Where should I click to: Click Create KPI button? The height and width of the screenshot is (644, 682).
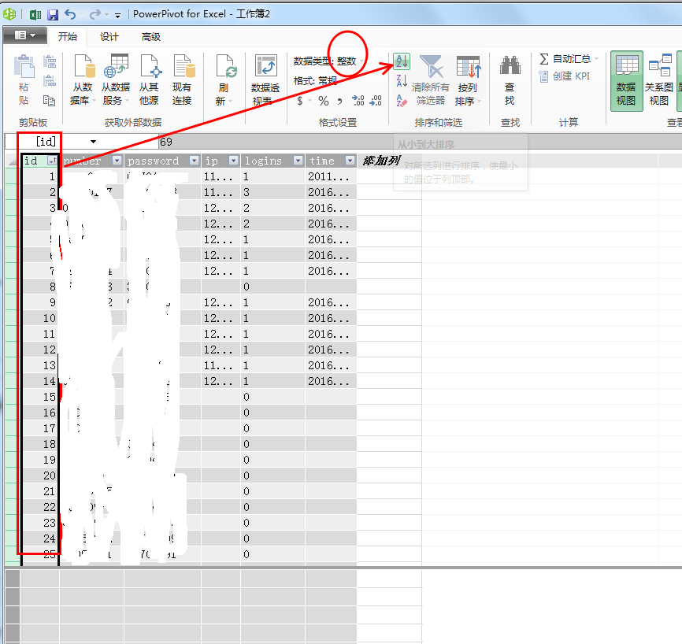(564, 76)
